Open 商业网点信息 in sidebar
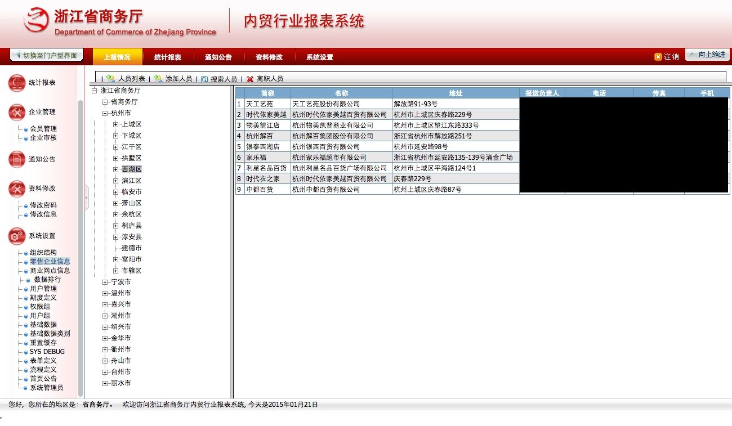732x426 pixels. (x=50, y=271)
